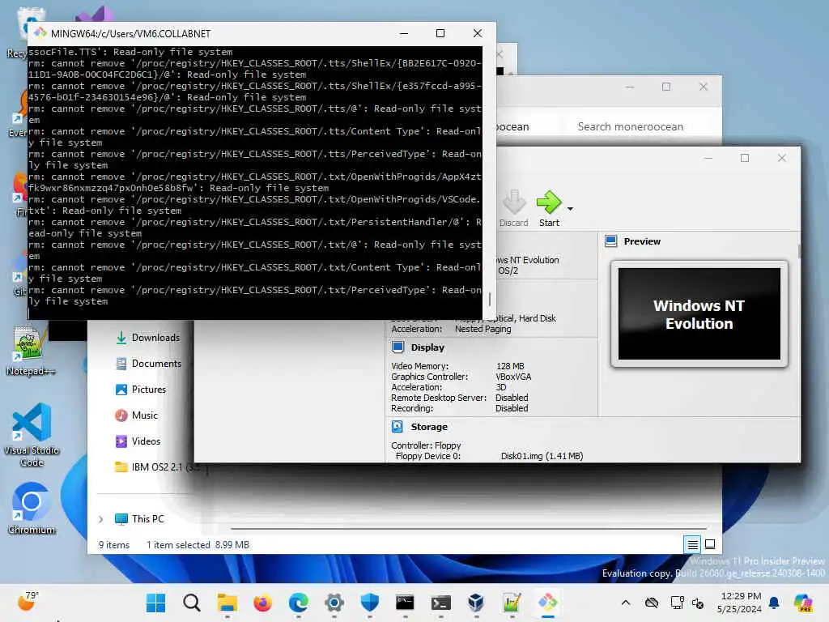Image resolution: width=829 pixels, height=622 pixels.
Task: Select This PC in navigation pane
Action: 139,519
